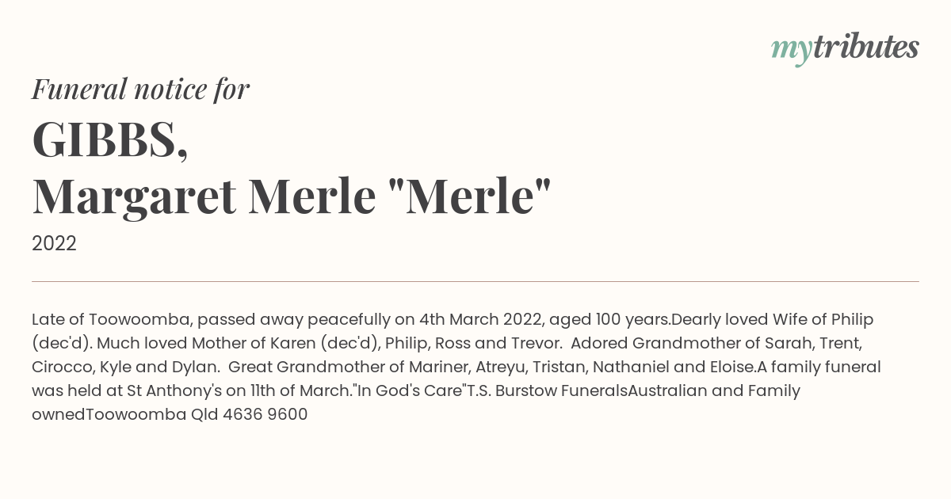The height and width of the screenshot is (499, 951).
Task: Click the green "my" part of logo
Action: tap(791, 51)
